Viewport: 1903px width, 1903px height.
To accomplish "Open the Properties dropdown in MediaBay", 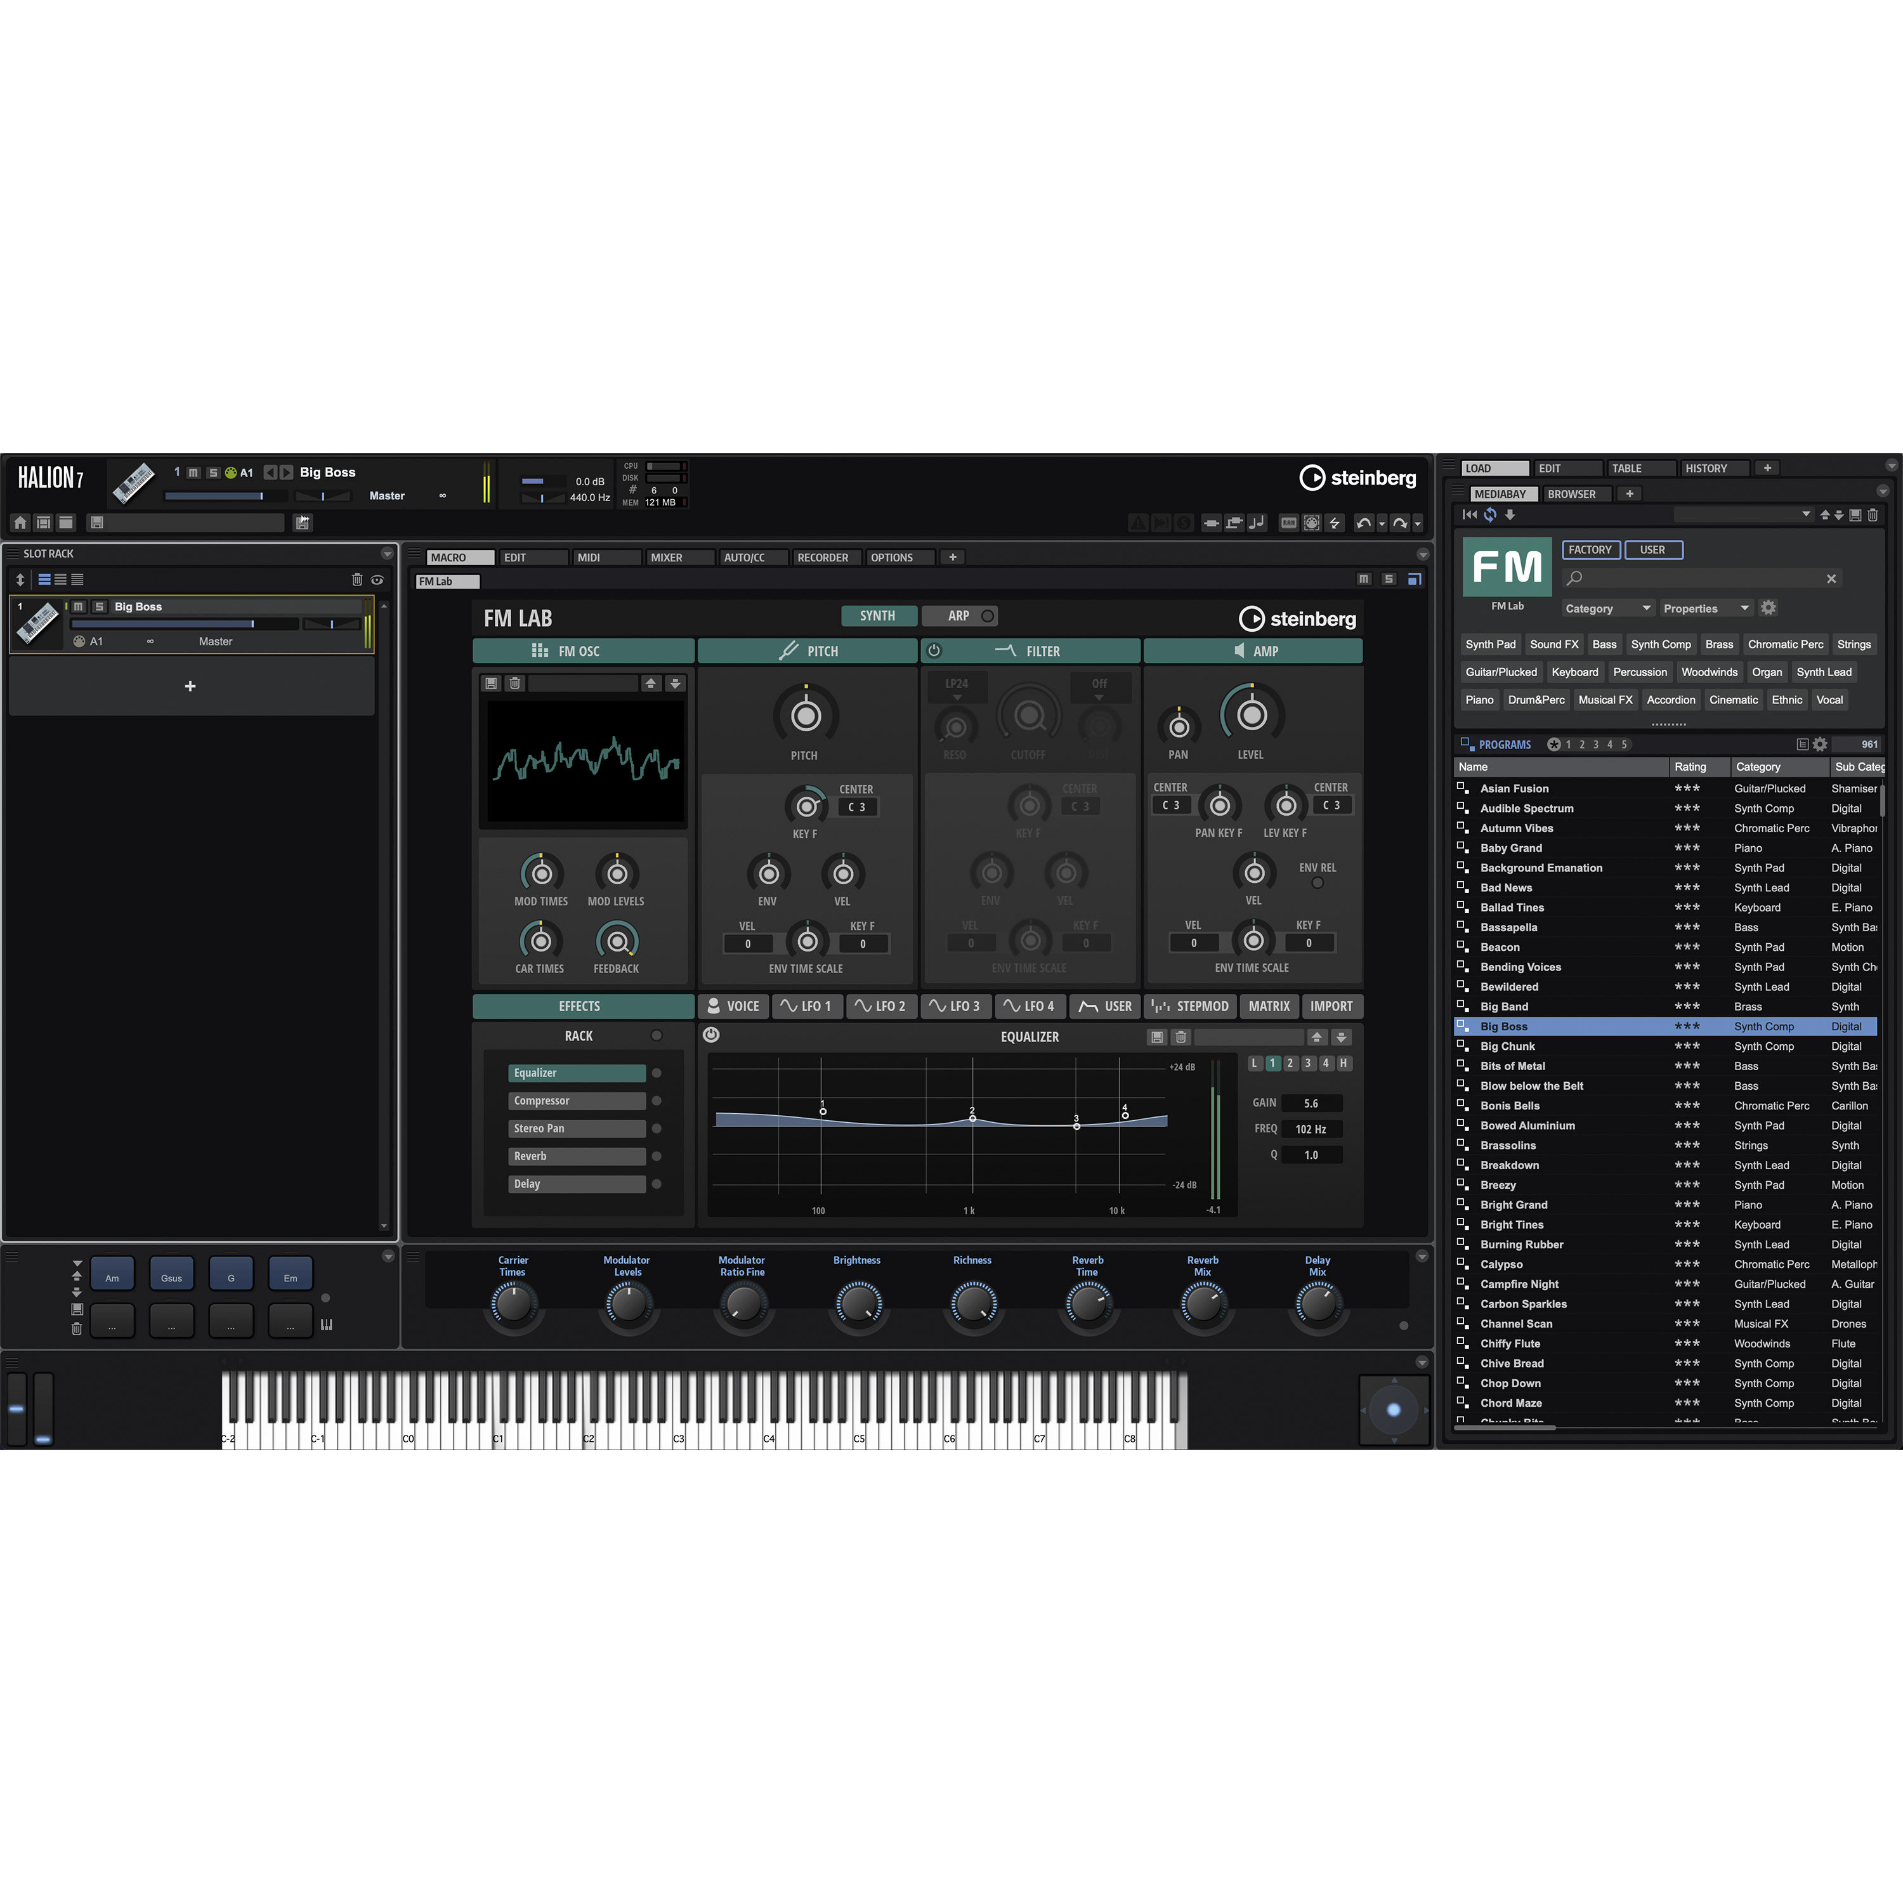I will point(1706,609).
